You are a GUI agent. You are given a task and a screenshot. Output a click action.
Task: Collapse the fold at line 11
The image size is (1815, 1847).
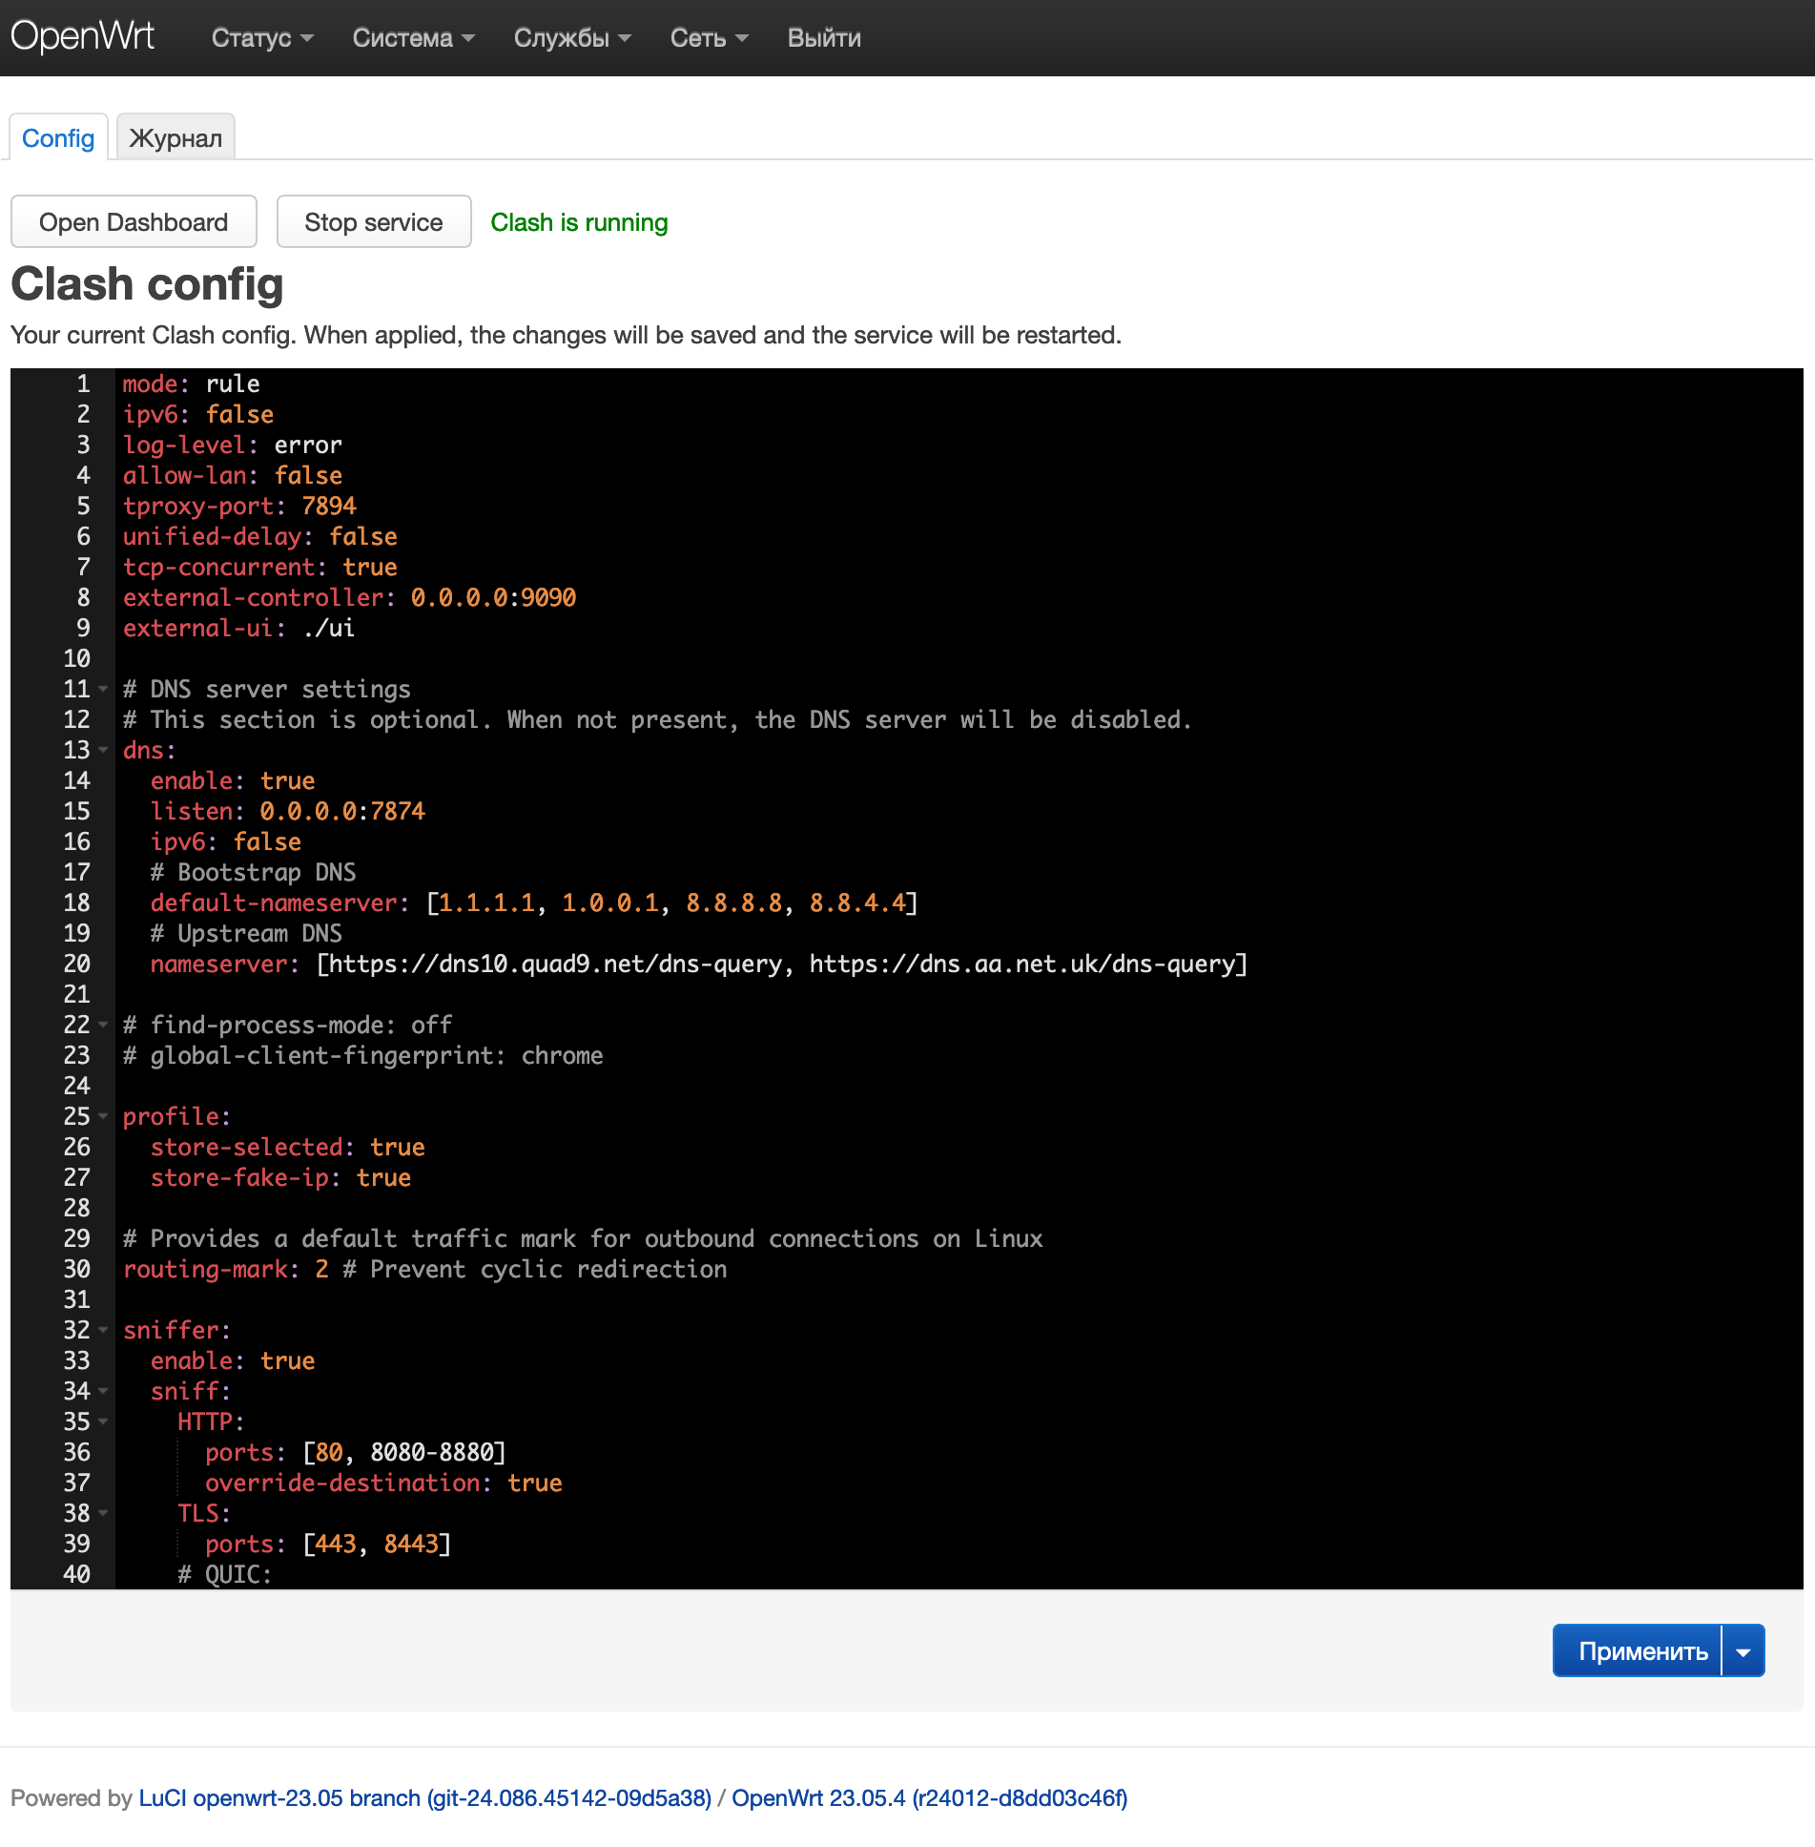pyautogui.click(x=103, y=689)
